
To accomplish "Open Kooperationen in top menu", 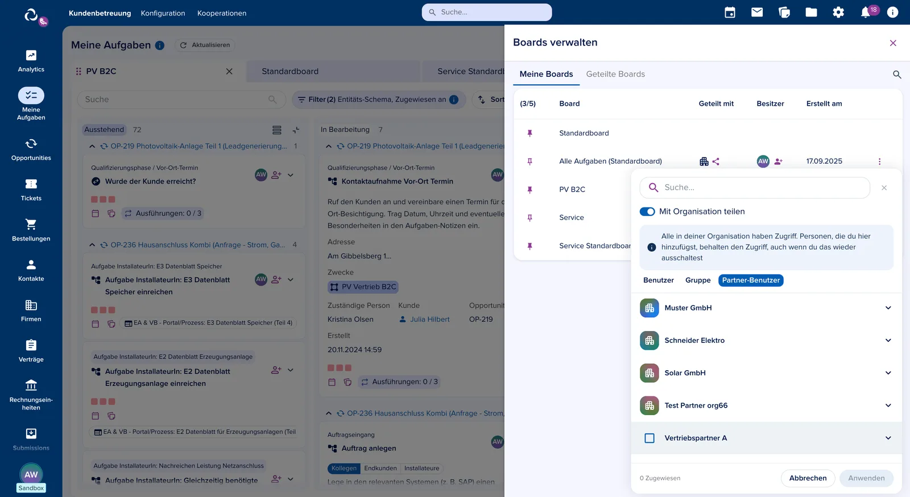I will point(222,13).
